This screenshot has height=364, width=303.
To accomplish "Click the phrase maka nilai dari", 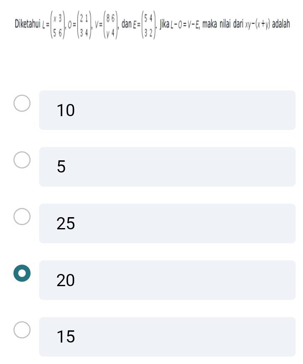I will pos(223,24).
